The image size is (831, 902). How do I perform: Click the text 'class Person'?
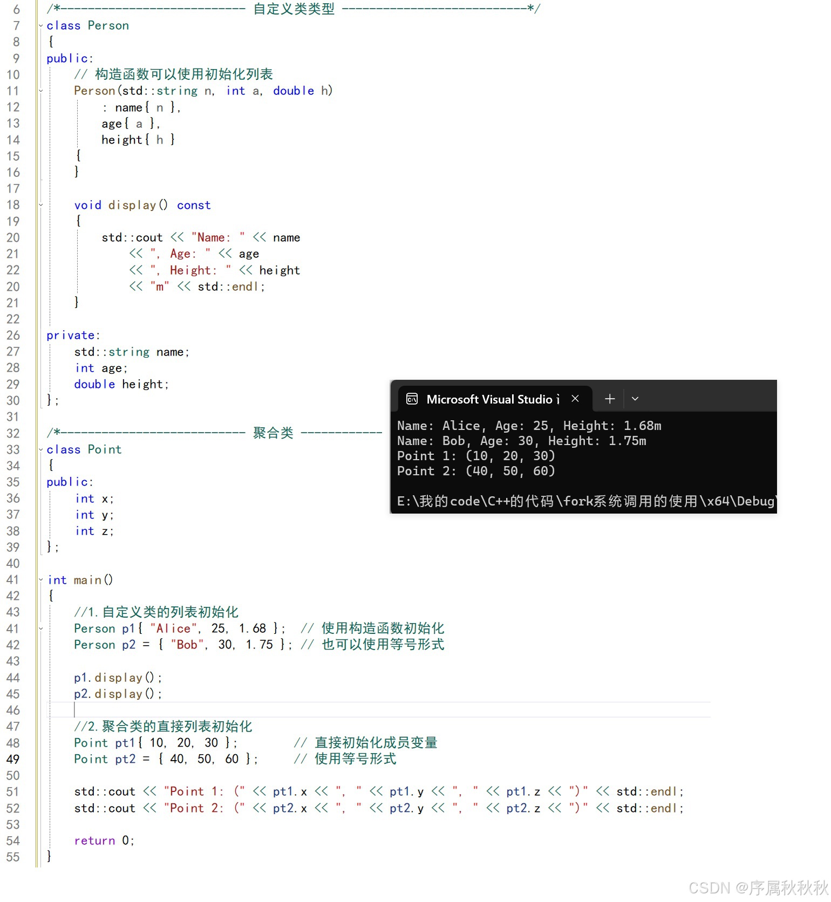(x=88, y=25)
